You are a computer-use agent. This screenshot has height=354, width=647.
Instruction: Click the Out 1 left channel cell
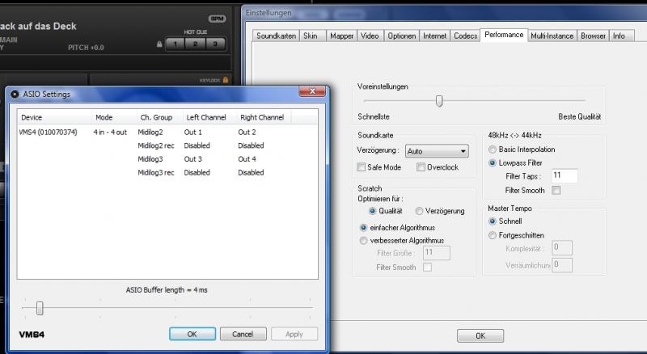pyautogui.click(x=192, y=132)
